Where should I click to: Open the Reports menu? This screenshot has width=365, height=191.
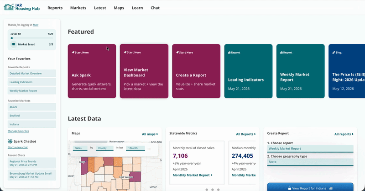pos(55,8)
